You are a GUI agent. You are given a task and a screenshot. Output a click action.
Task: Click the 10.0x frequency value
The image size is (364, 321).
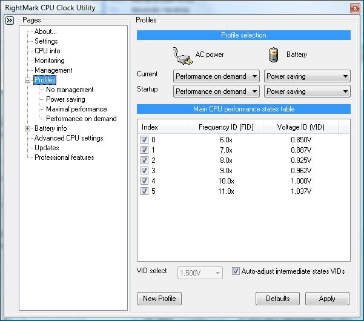pyautogui.click(x=226, y=181)
